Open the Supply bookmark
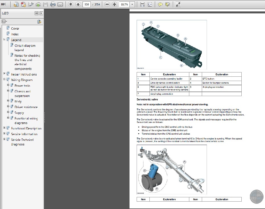 [19, 113]
